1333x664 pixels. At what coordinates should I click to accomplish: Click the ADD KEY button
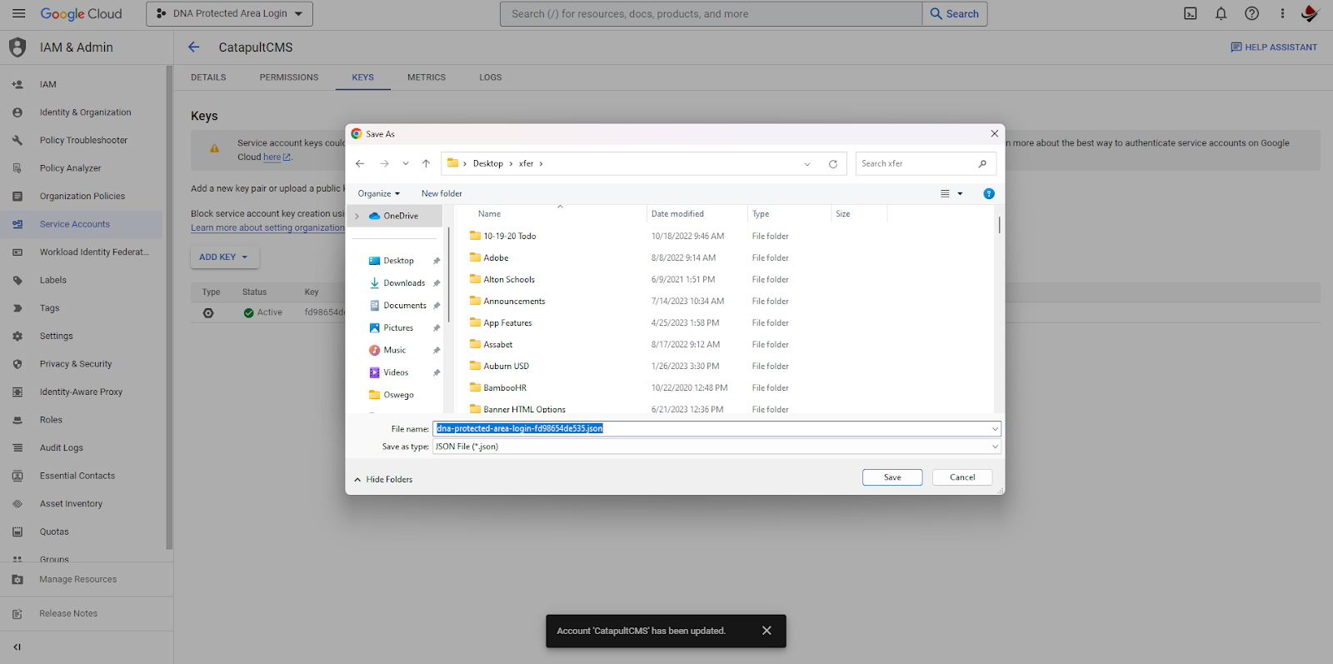[x=224, y=257]
